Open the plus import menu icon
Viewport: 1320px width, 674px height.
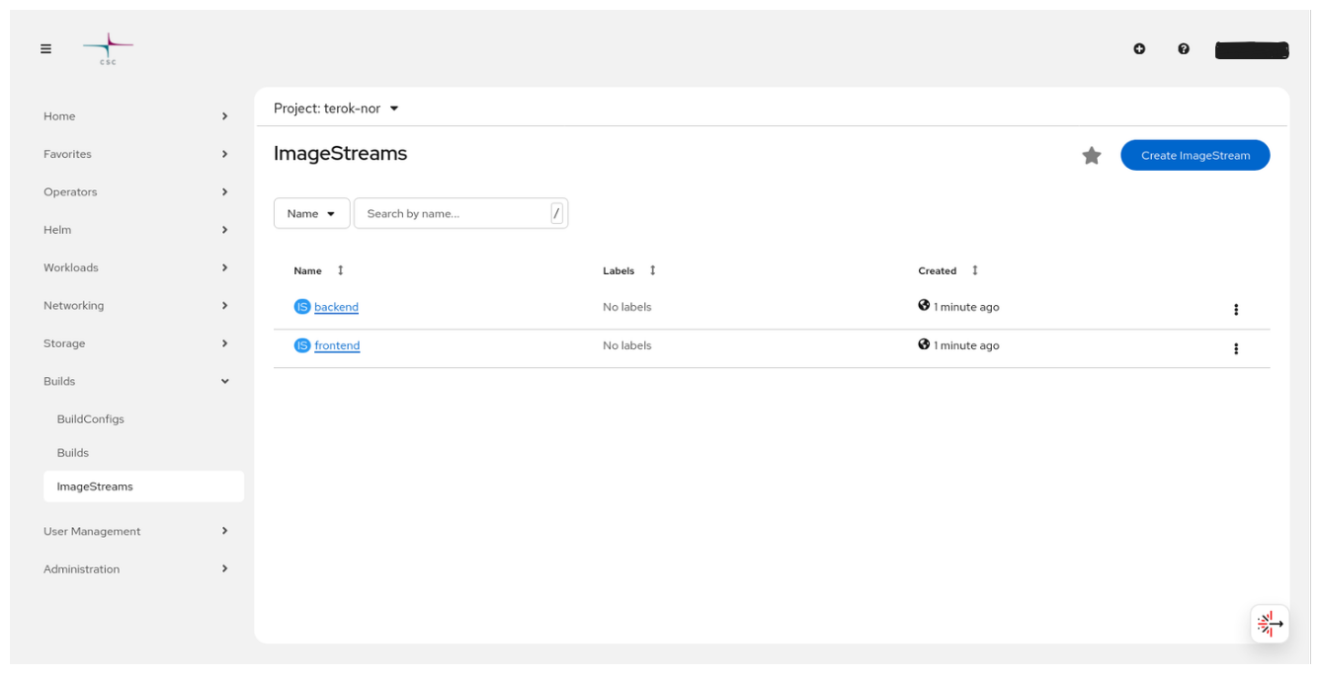[1139, 48]
